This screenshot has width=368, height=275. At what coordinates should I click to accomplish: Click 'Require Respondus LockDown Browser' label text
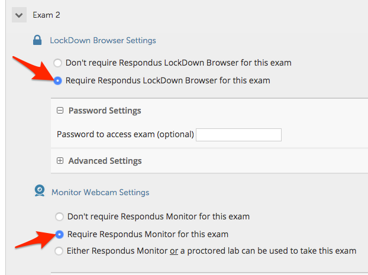(168, 80)
